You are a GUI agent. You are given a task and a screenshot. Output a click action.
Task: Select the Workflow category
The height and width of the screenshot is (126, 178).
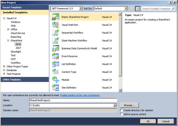click(x=16, y=63)
